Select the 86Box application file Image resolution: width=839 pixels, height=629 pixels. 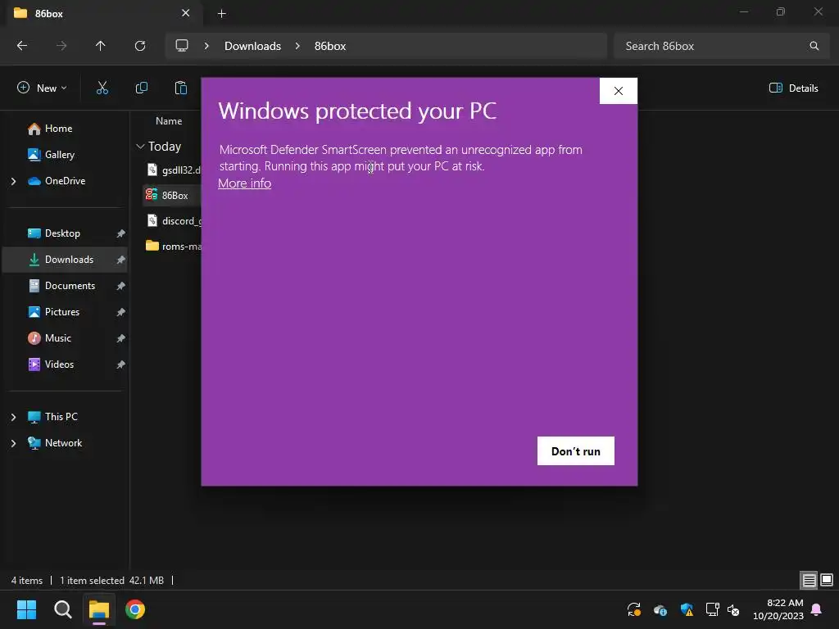pyautogui.click(x=172, y=195)
